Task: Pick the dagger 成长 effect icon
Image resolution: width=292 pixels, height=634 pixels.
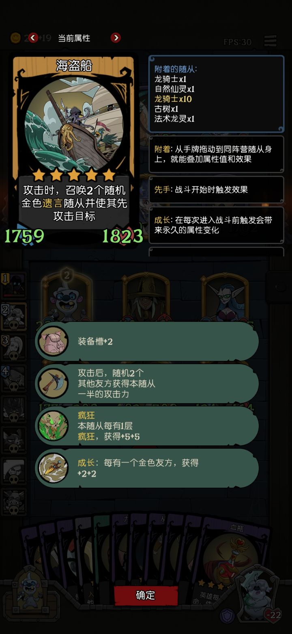Action: tap(53, 468)
